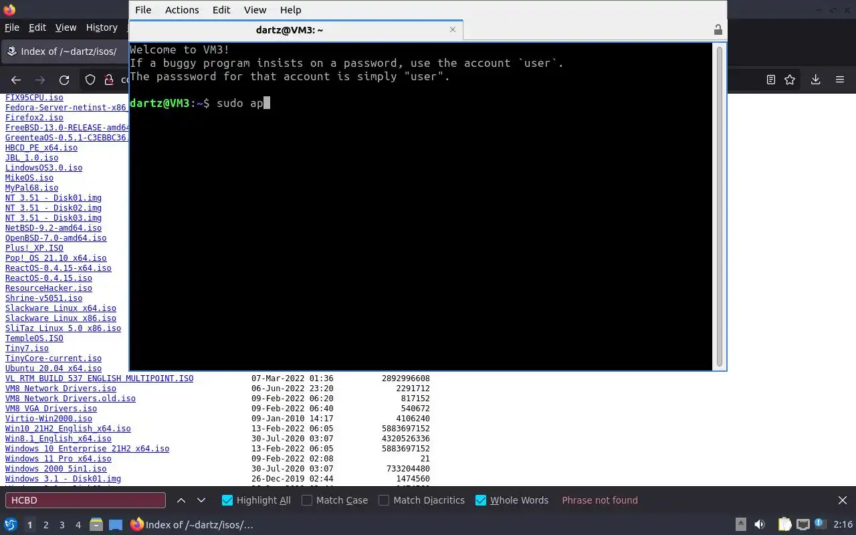Open terminal View menu
856x535 pixels.
click(x=255, y=10)
